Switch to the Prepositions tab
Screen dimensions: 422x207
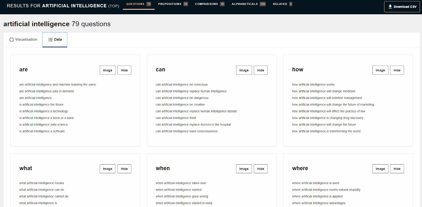point(173,4)
